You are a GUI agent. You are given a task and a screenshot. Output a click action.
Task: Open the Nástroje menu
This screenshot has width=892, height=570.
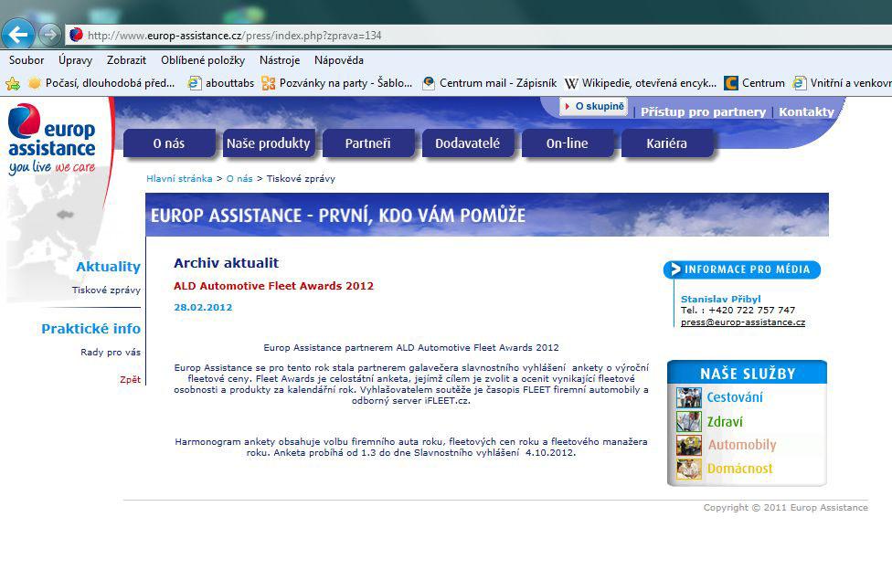pyautogui.click(x=280, y=60)
